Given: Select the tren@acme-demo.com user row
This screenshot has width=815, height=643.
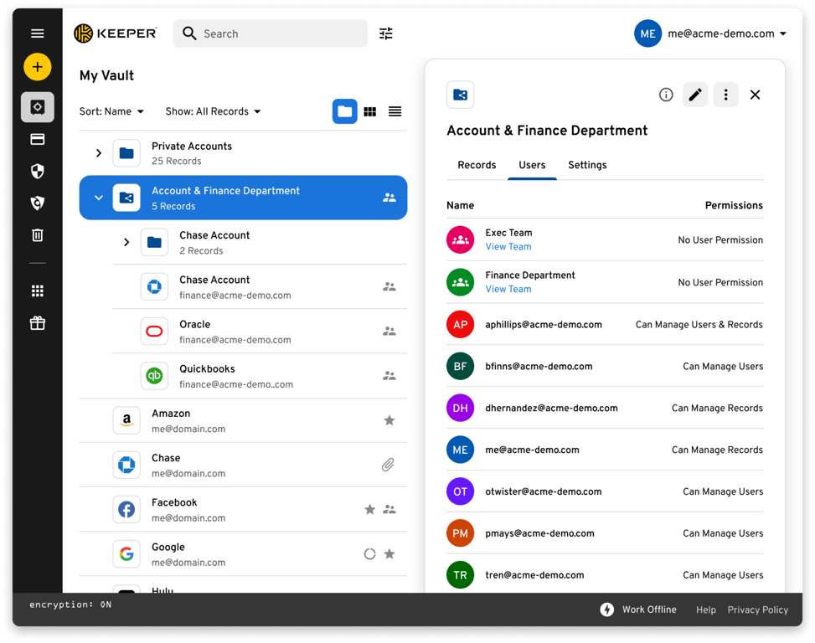Looking at the screenshot, I should coord(605,575).
